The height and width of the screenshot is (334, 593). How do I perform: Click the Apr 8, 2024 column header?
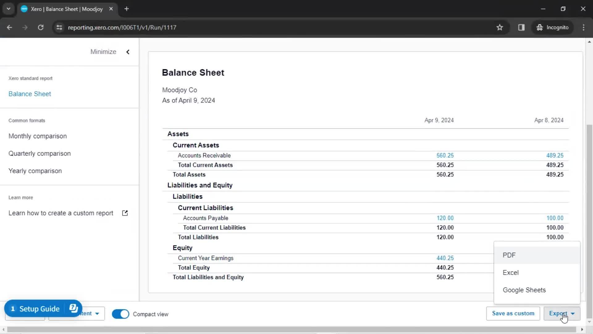tap(549, 120)
